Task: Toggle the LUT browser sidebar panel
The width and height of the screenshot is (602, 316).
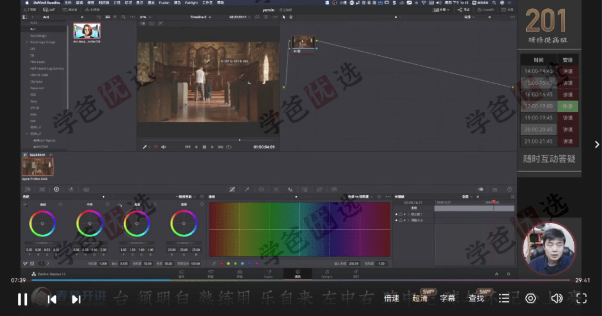Action: 25,17
